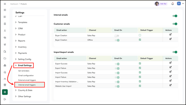This screenshot has width=186, height=105.
Task: Open the headset support icon in sidebar
Action: coord(5,72)
